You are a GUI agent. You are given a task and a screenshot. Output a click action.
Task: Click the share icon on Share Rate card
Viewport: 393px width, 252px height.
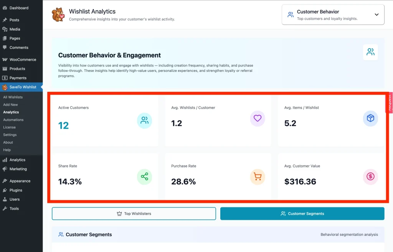[144, 177]
